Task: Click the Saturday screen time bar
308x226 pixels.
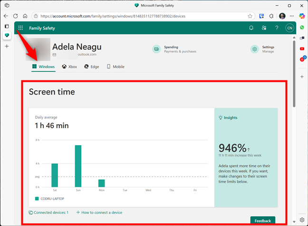Action: coord(55,175)
